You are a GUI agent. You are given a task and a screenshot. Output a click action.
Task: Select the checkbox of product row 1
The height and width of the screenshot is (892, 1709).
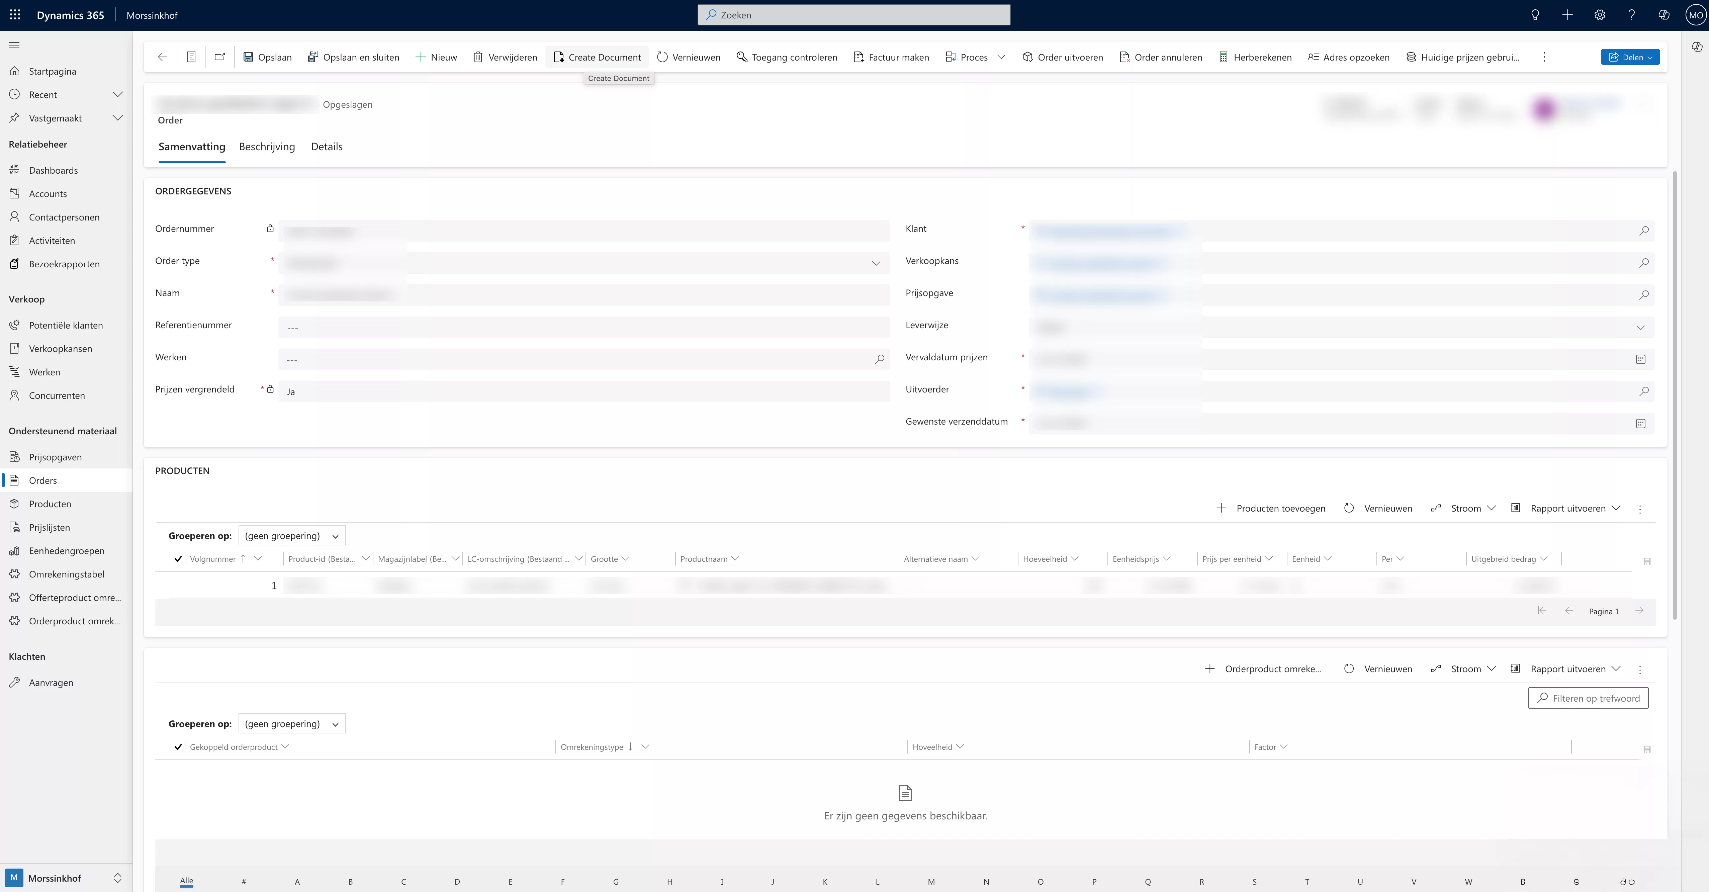[x=178, y=586]
